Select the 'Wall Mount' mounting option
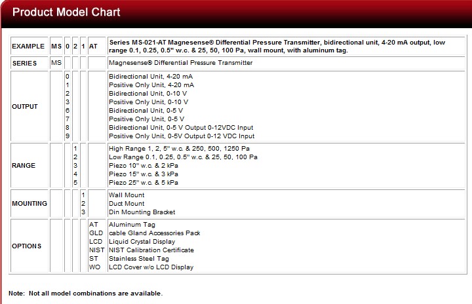472x304 pixels. click(127, 195)
